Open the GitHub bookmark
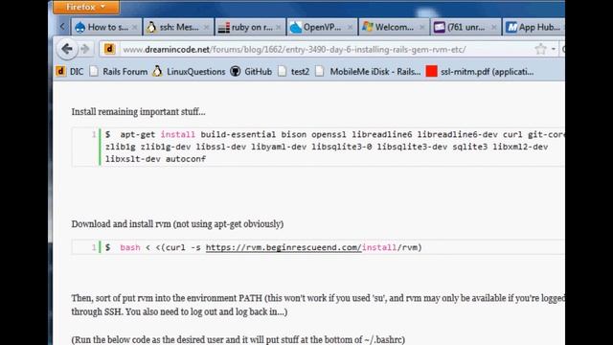This screenshot has width=613, height=345. click(x=251, y=72)
